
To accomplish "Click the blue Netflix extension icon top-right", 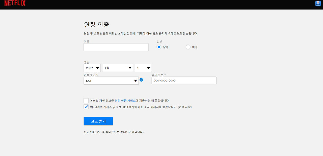I will tap(318, 3).
